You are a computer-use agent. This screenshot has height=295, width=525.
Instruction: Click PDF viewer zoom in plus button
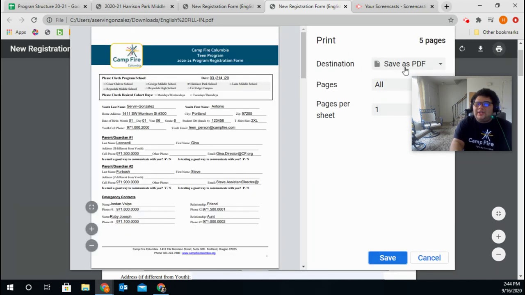[498, 236]
